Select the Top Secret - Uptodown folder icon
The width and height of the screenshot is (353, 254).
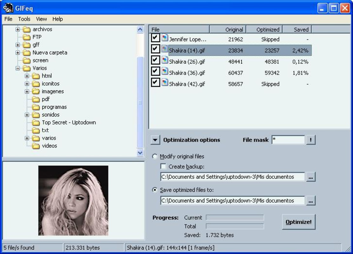point(36,123)
